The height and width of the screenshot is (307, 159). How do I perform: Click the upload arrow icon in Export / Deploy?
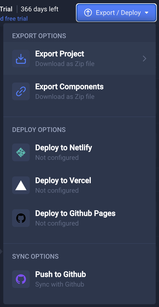tap(88, 13)
